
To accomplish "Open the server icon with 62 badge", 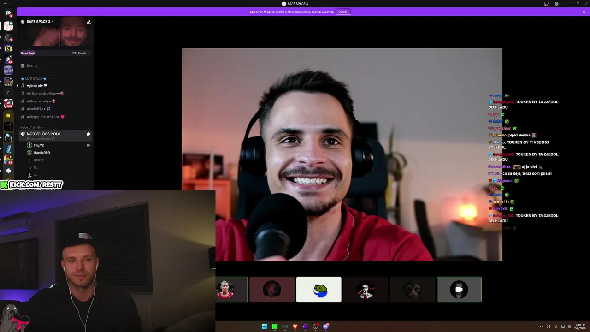I will tap(8, 160).
